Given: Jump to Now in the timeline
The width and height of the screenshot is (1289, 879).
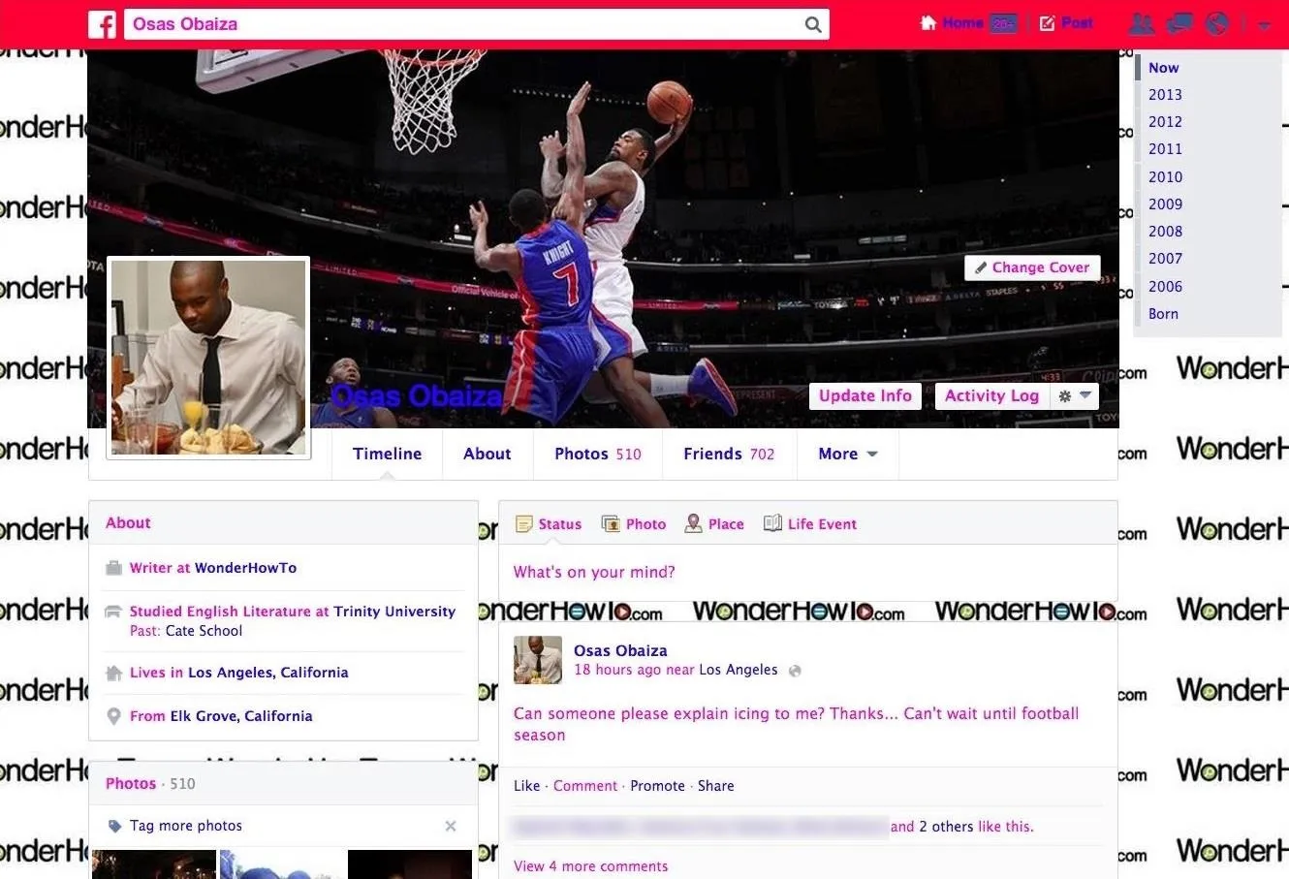Looking at the screenshot, I should (x=1164, y=68).
